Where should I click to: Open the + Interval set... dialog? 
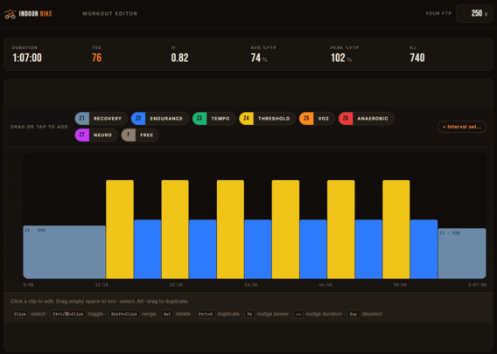(462, 127)
